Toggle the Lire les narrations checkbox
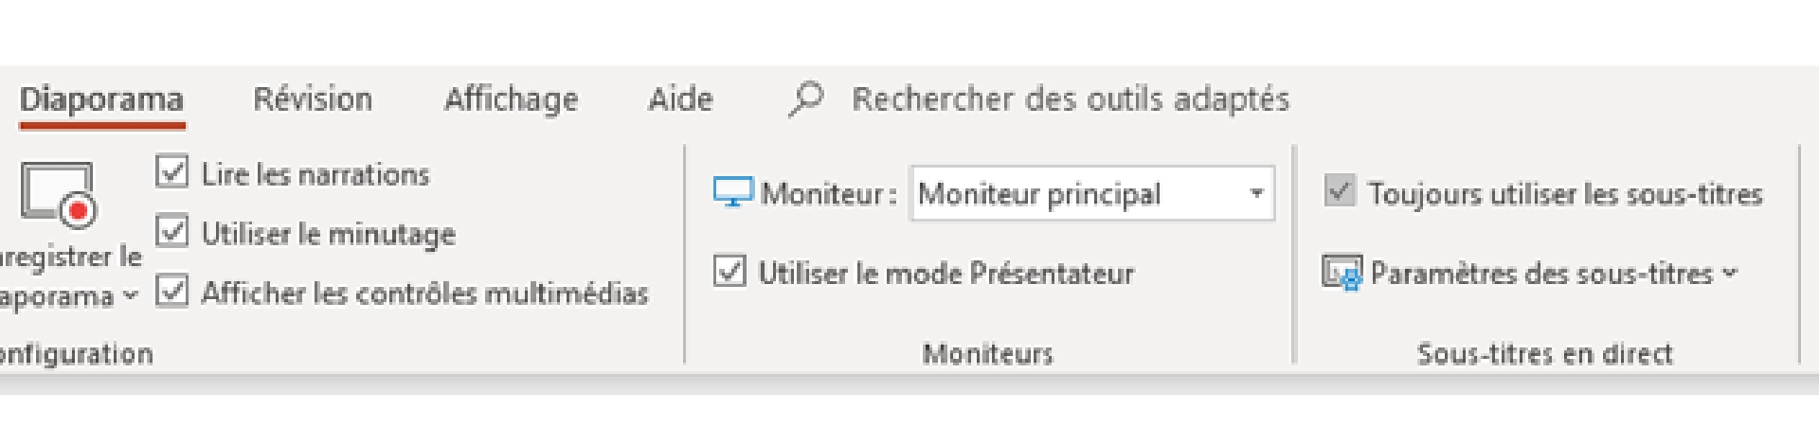1819x427 pixels. click(x=171, y=172)
